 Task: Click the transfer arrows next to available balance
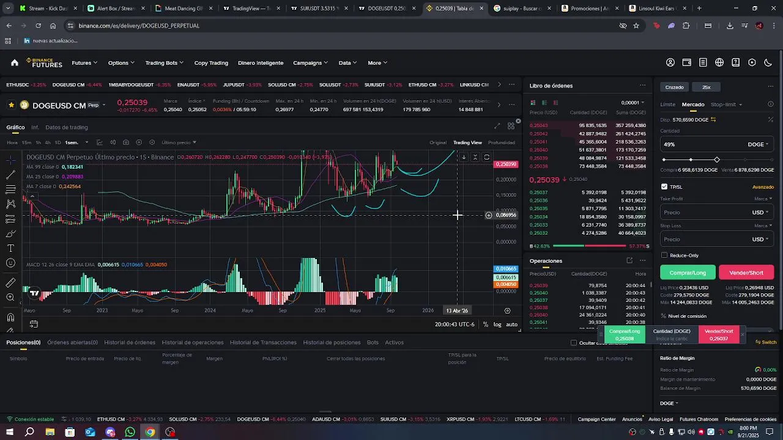pyautogui.click(x=713, y=120)
